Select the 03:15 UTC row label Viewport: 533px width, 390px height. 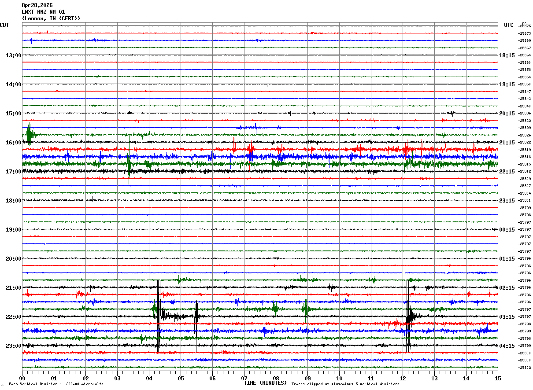tap(507, 317)
